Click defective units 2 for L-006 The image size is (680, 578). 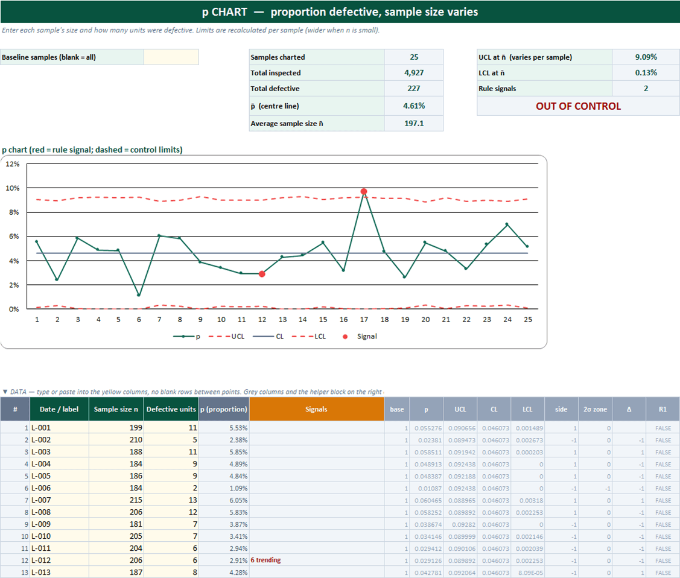(171, 488)
